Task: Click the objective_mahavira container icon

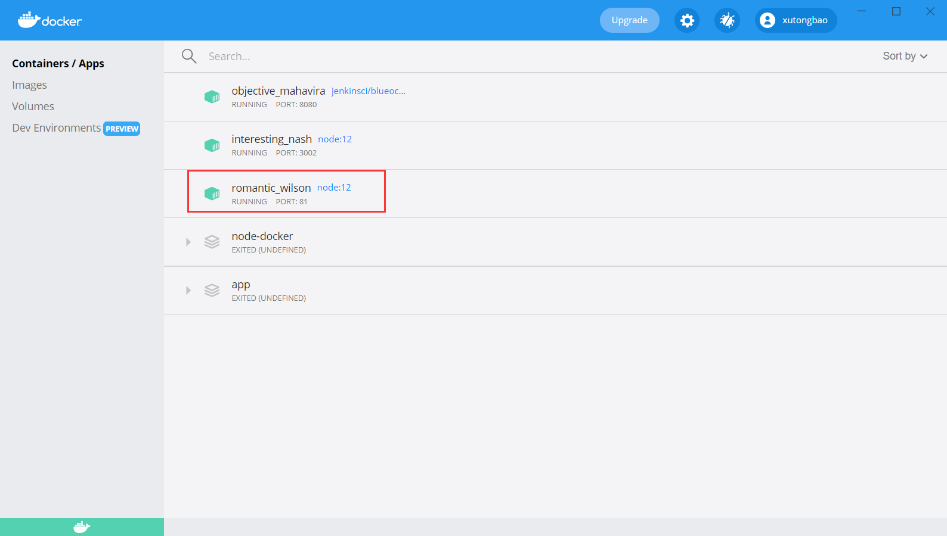Action: [x=212, y=96]
